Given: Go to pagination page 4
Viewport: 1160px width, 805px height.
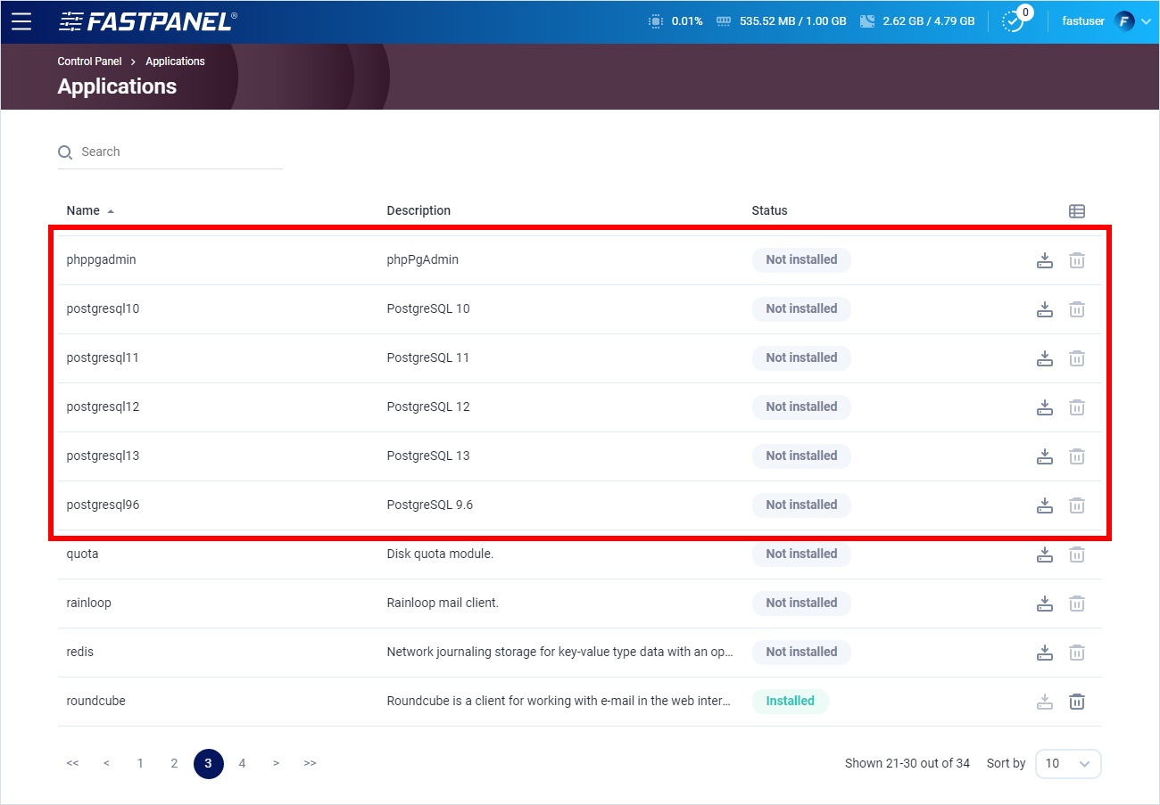Looking at the screenshot, I should pos(242,764).
